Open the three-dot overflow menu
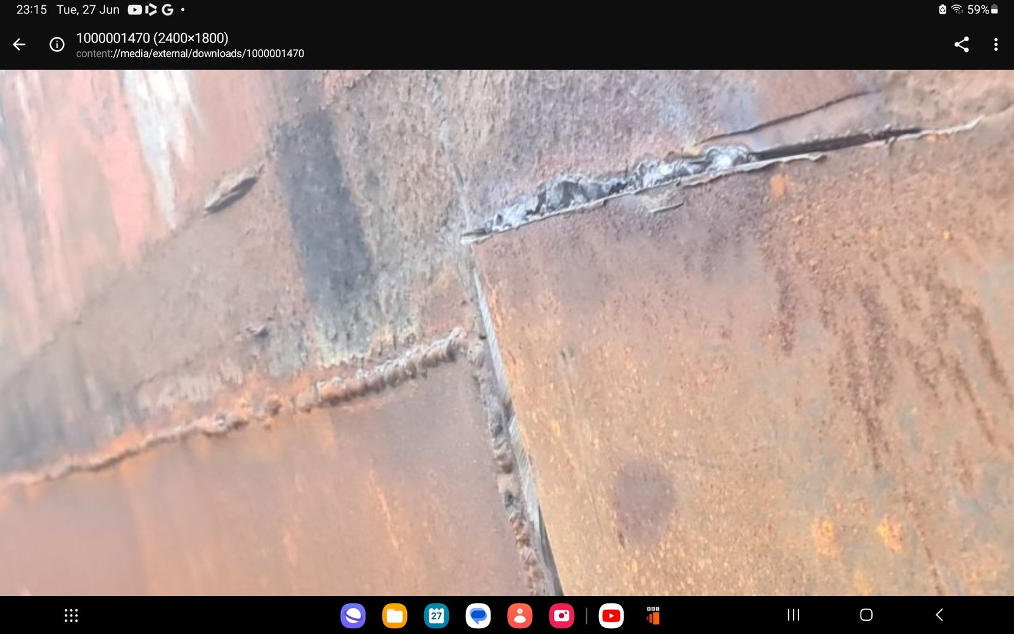Viewport: 1014px width, 634px height. point(996,44)
